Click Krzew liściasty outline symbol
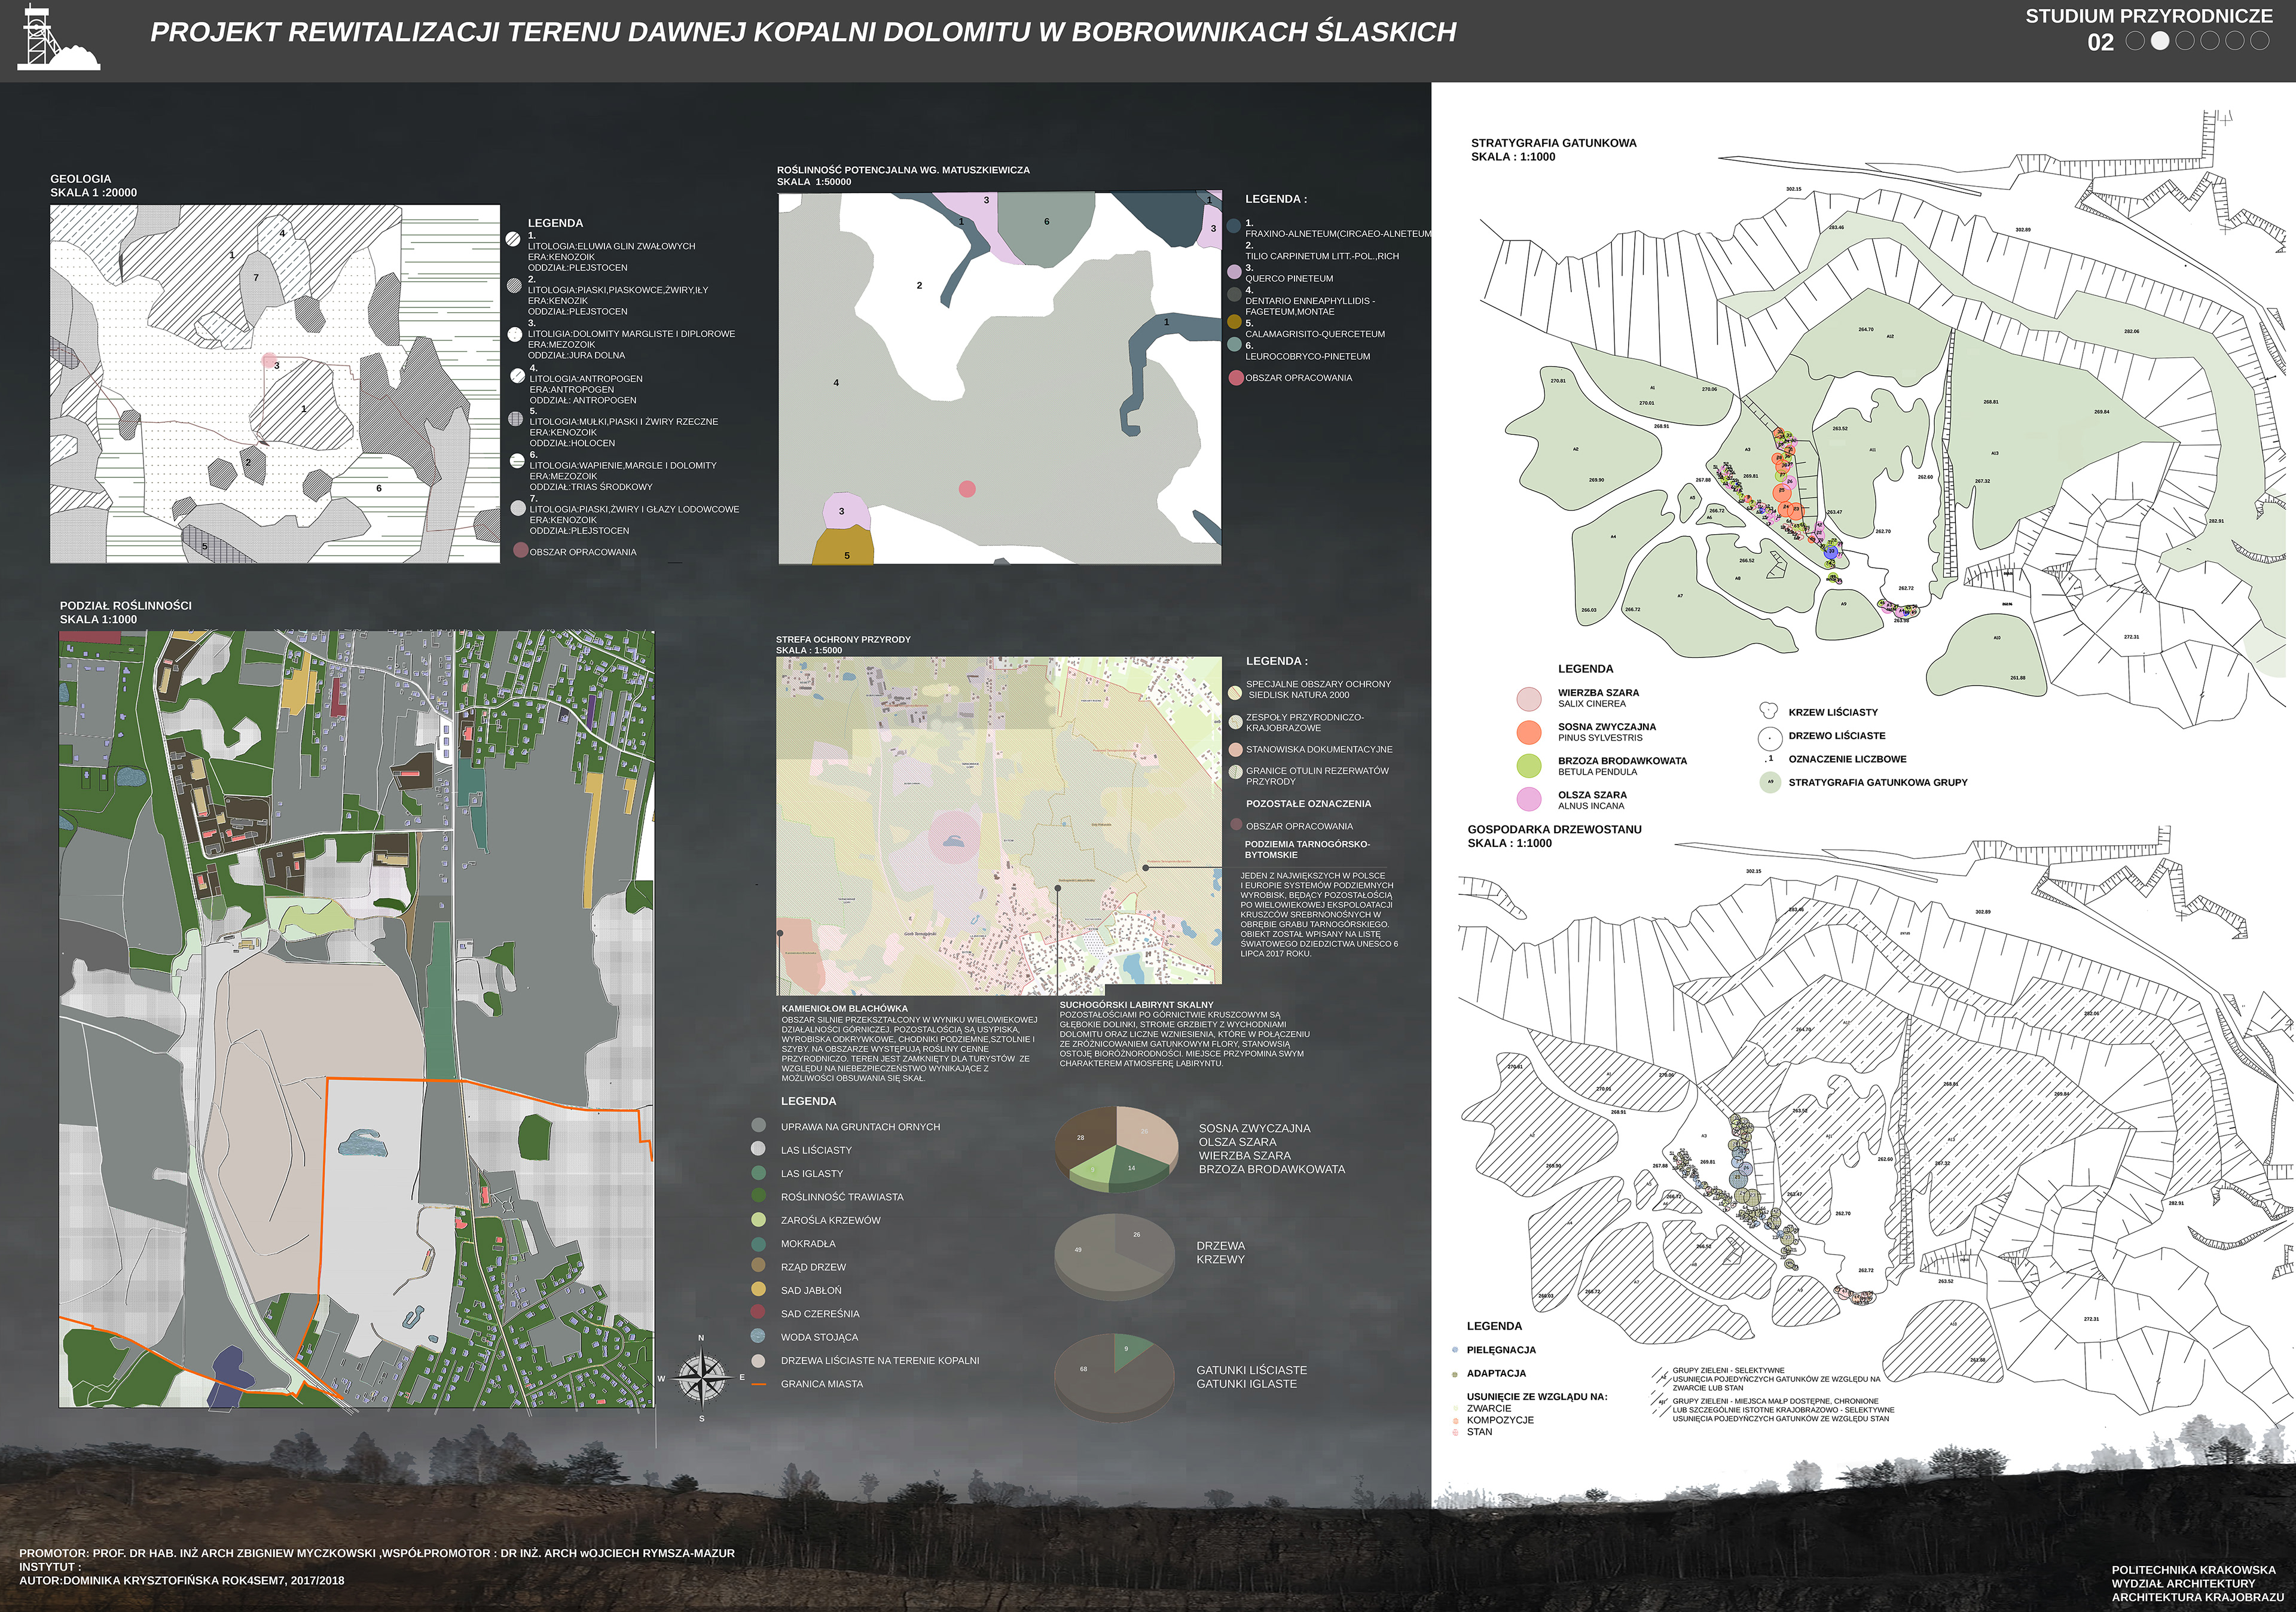 click(x=1769, y=711)
